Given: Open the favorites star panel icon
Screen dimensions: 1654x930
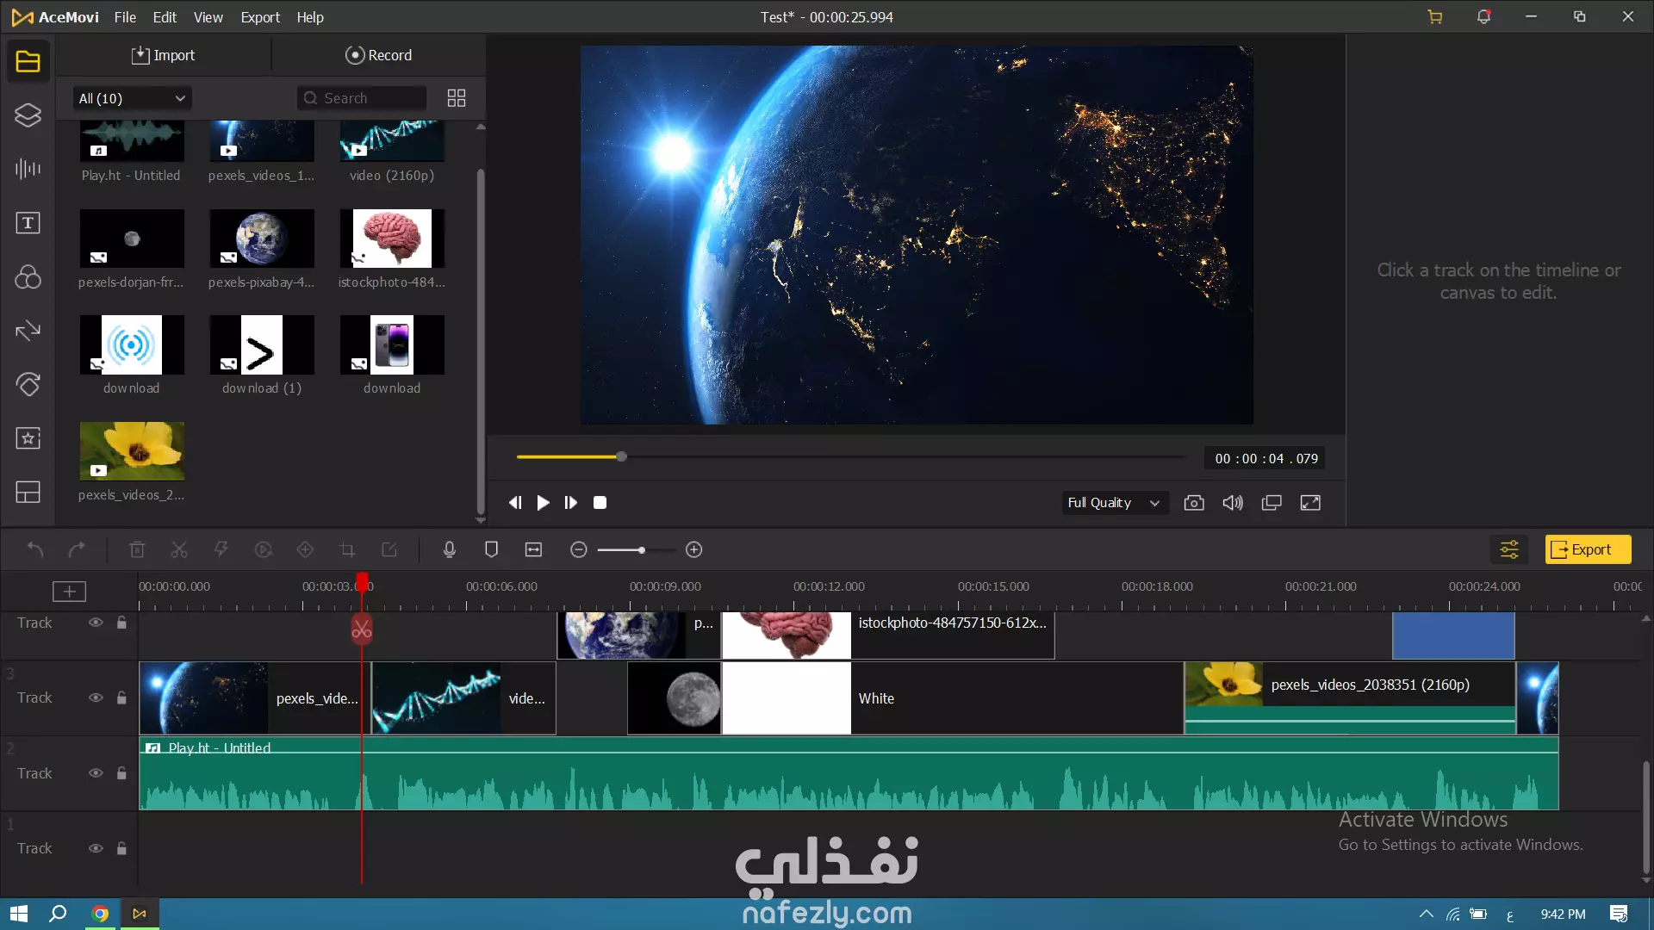Looking at the screenshot, I should 28,438.
